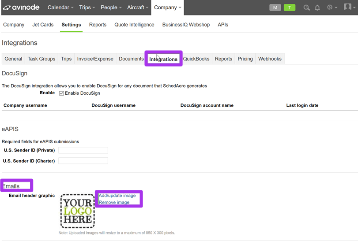Open the APIs page
Image resolution: width=358 pixels, height=241 pixels.
coord(223,25)
